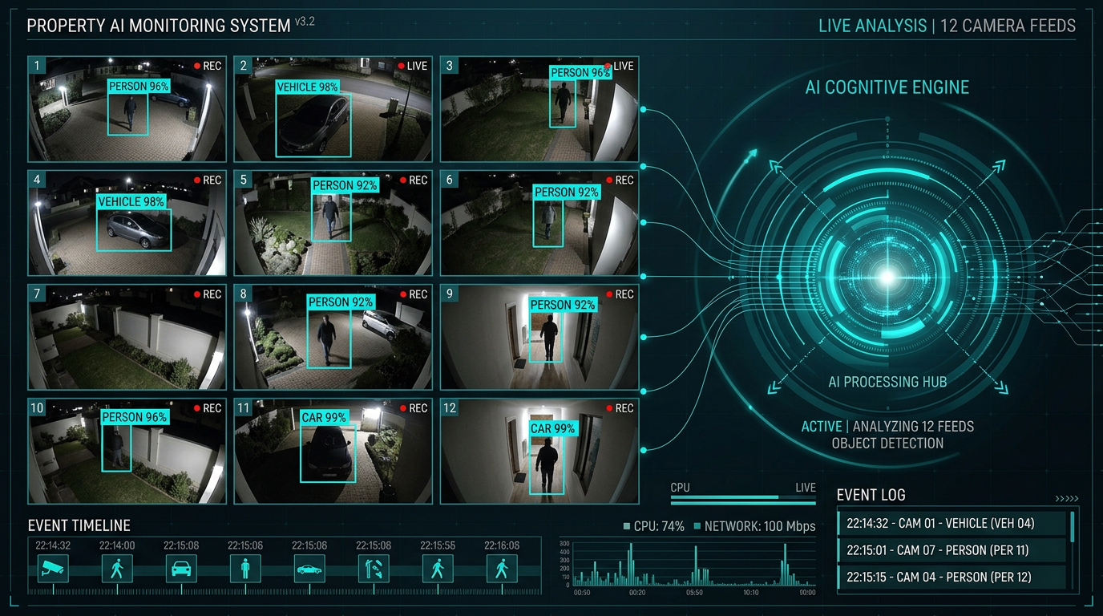Select the walking person icon at 22:14:00
The width and height of the screenshot is (1103, 616).
[x=117, y=569]
